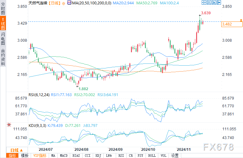Screen dimensions: 243x158
Task: Click the sun-shaped icon left of KDJ label
Action: pyautogui.click(x=9, y=125)
